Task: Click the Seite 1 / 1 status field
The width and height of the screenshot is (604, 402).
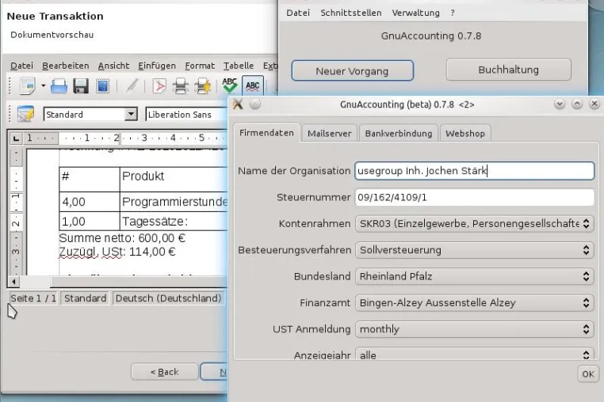Action: pyautogui.click(x=33, y=298)
